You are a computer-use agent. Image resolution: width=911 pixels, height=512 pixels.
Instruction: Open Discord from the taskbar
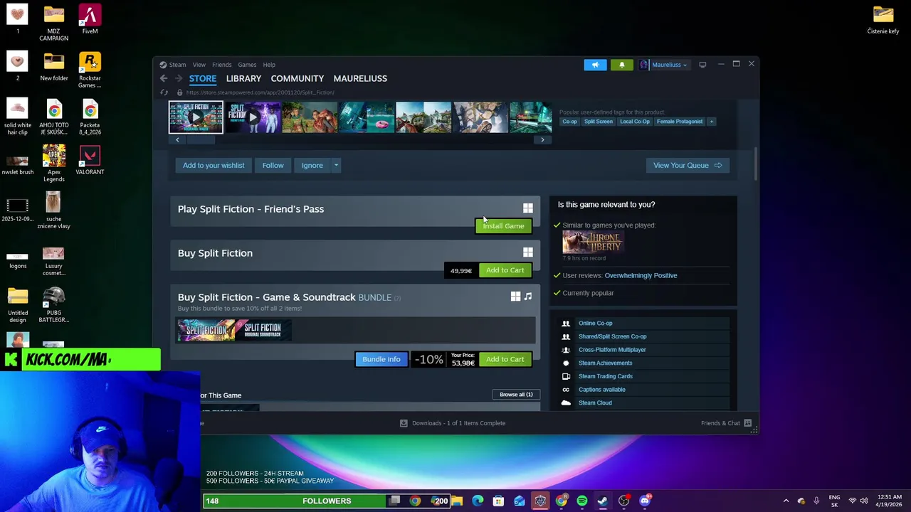645,501
